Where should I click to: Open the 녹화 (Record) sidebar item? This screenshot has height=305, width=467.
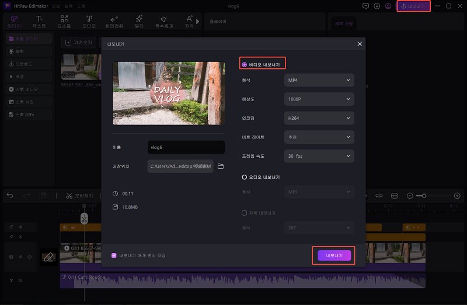29,51
